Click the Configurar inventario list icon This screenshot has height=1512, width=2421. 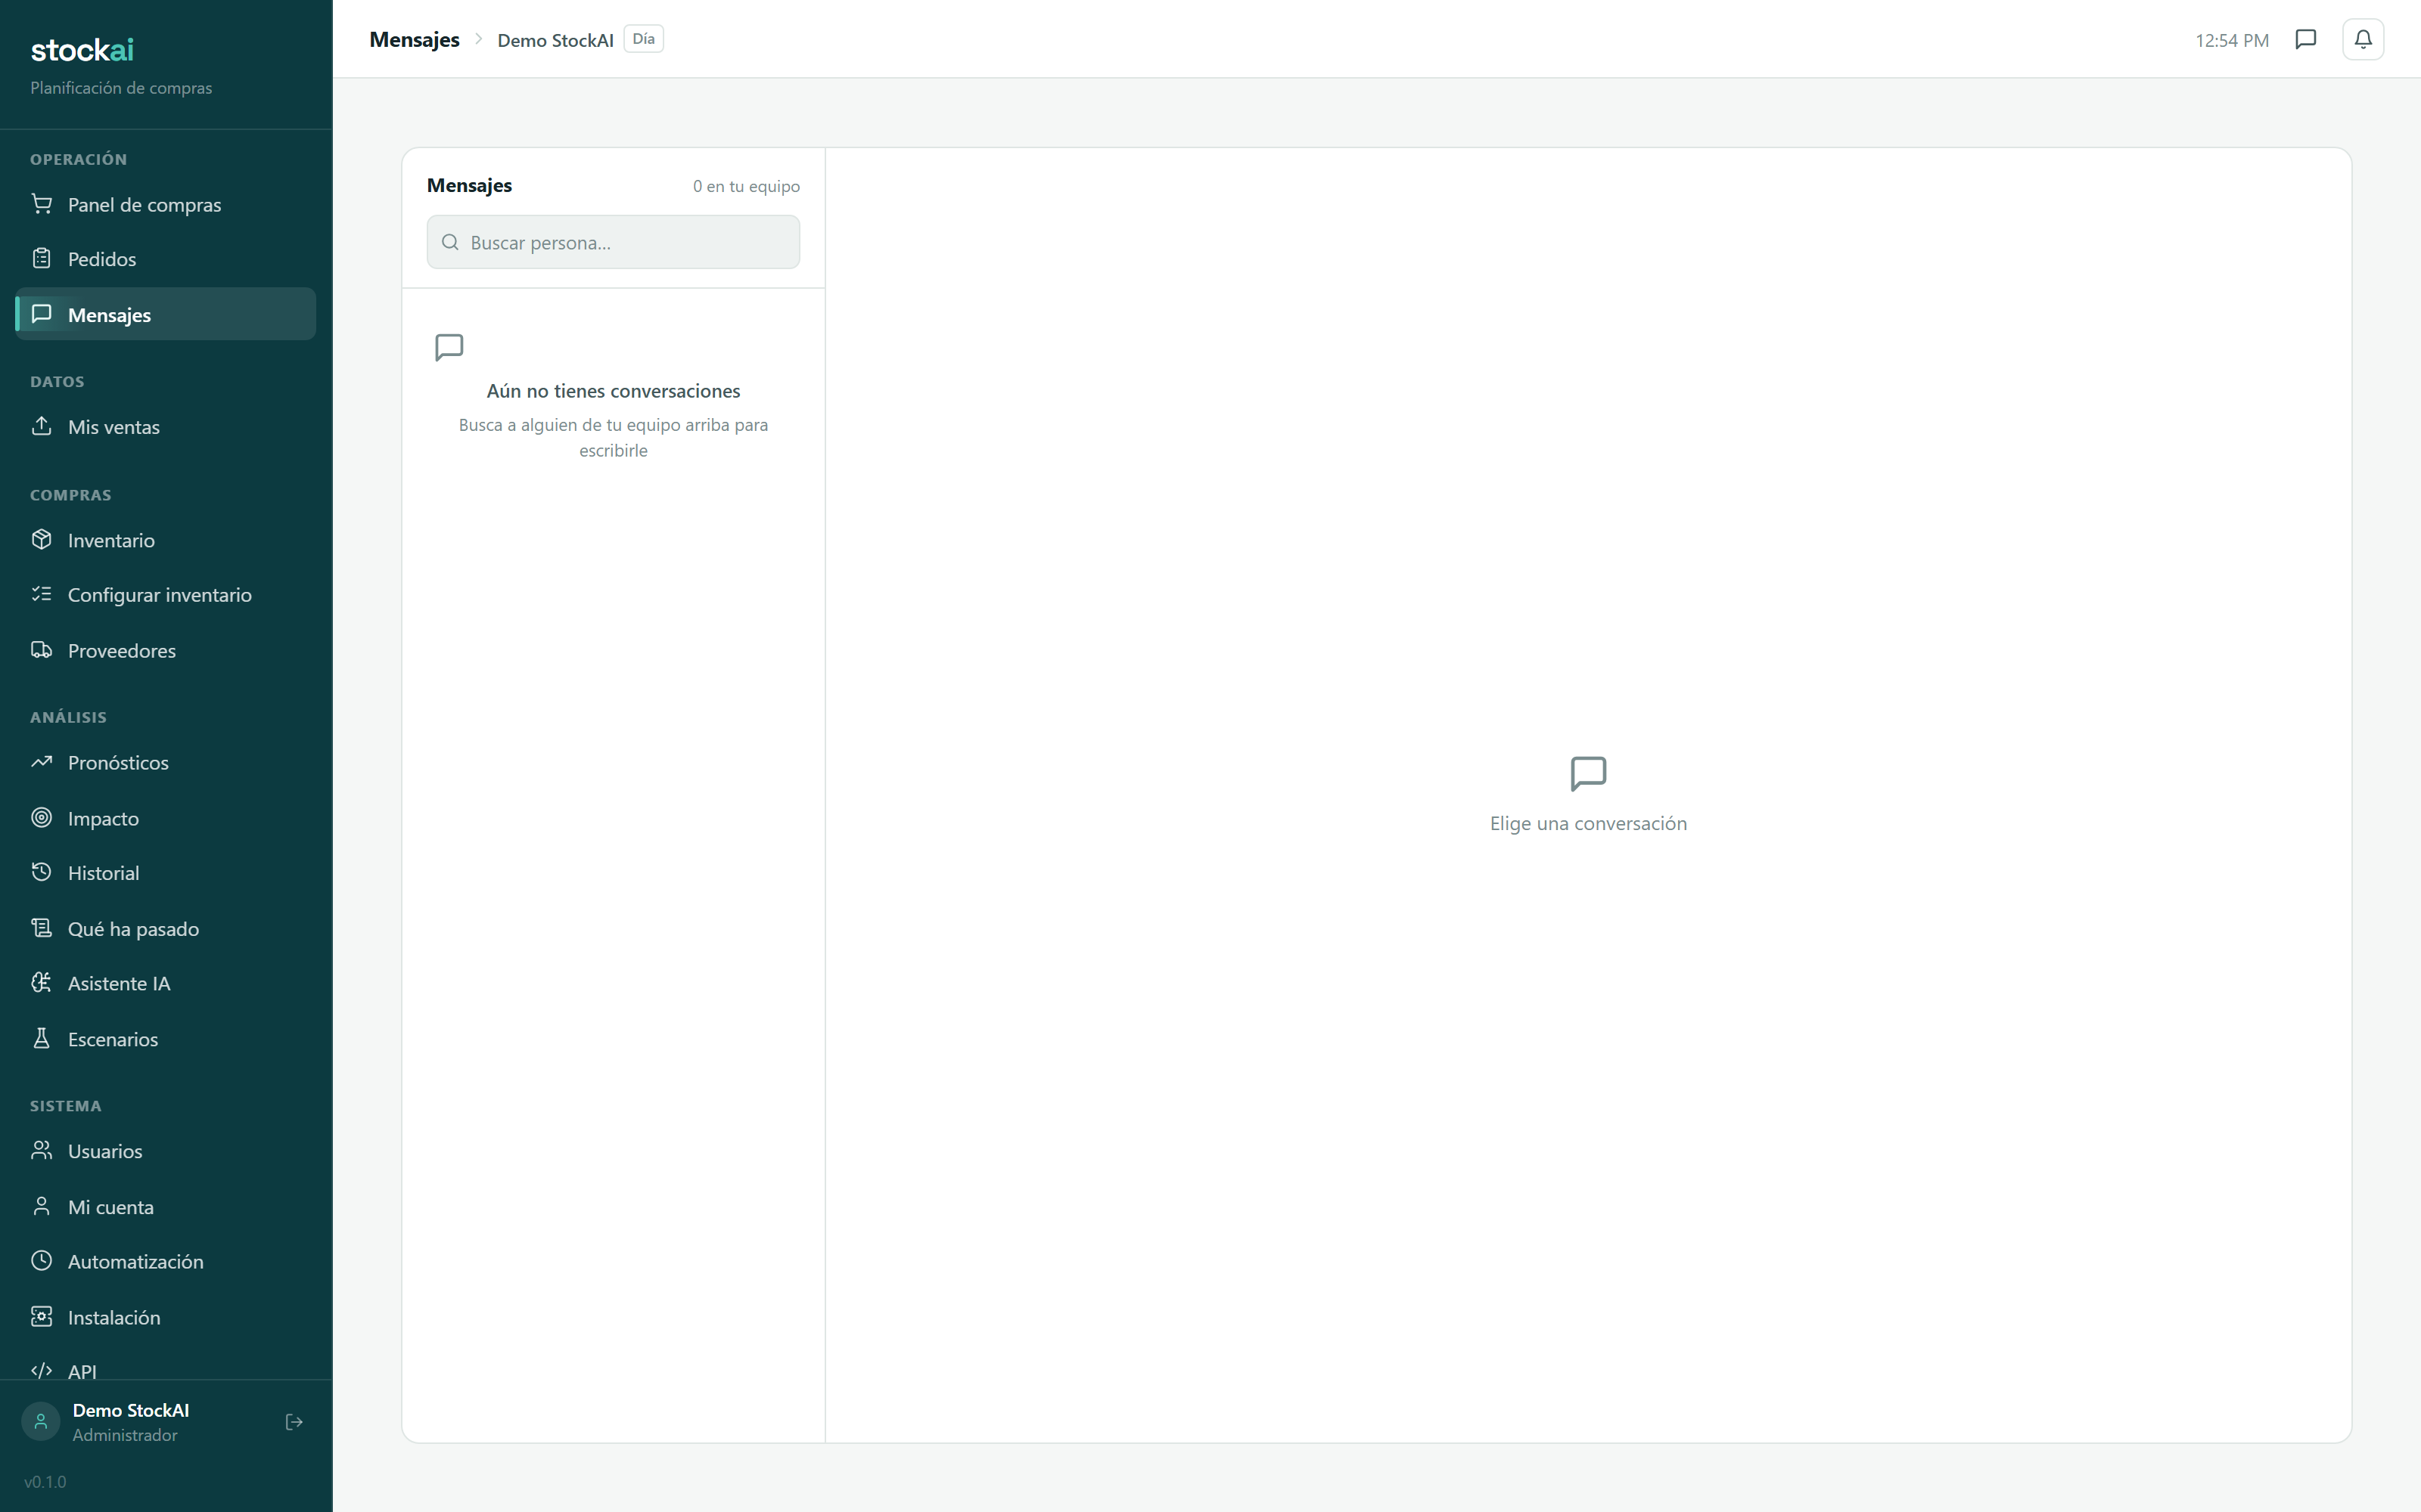click(x=41, y=594)
